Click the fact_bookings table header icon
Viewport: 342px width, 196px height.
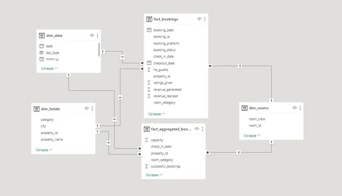point(149,19)
